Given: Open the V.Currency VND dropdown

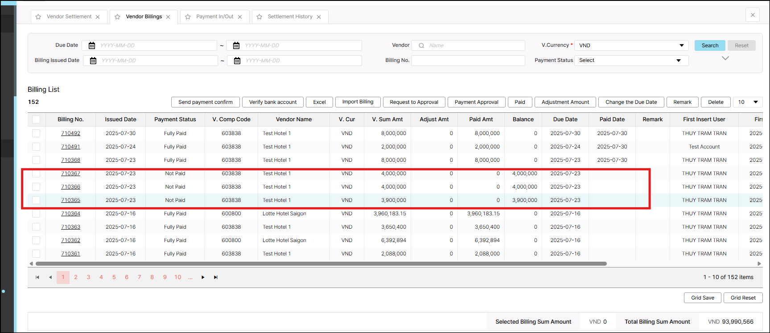Looking at the screenshot, I should click(x=631, y=45).
